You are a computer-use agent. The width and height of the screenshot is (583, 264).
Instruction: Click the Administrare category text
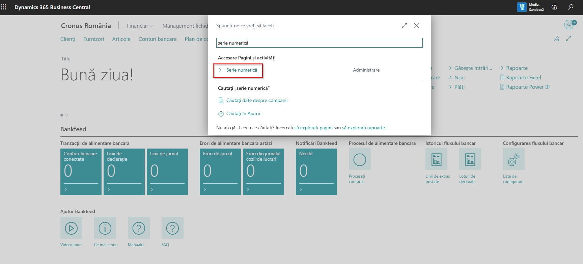click(366, 70)
